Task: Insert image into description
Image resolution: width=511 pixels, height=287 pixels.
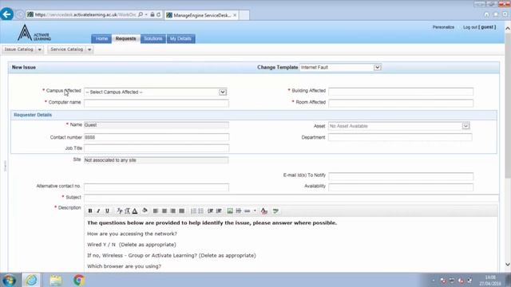Action: click(230, 210)
